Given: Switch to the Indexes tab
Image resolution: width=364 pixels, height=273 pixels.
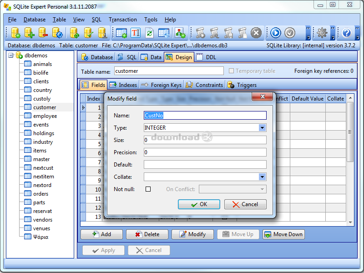Looking at the screenshot, I should pos(123,85).
